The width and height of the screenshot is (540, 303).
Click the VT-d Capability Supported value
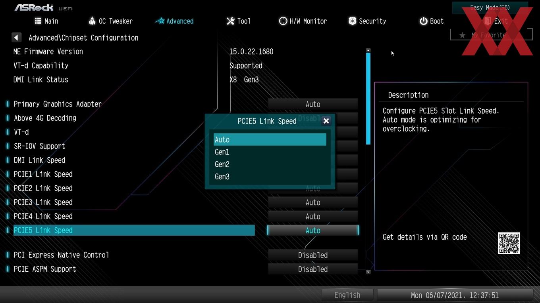pos(246,66)
